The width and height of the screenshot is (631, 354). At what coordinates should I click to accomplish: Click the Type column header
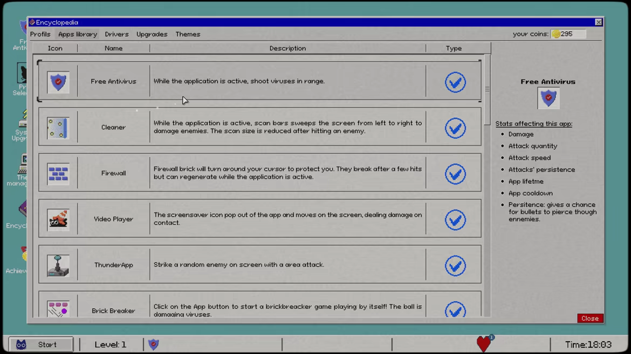click(x=454, y=48)
